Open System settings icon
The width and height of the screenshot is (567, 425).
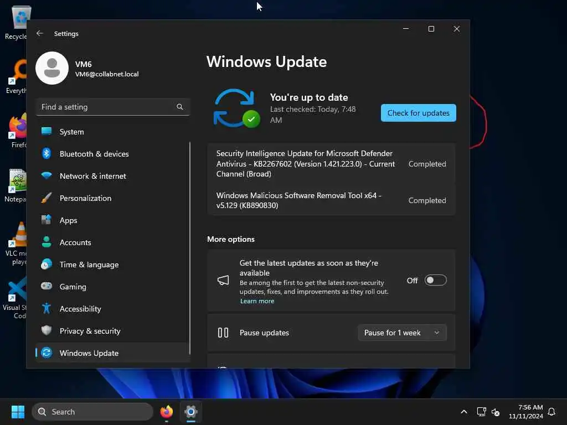click(47, 132)
